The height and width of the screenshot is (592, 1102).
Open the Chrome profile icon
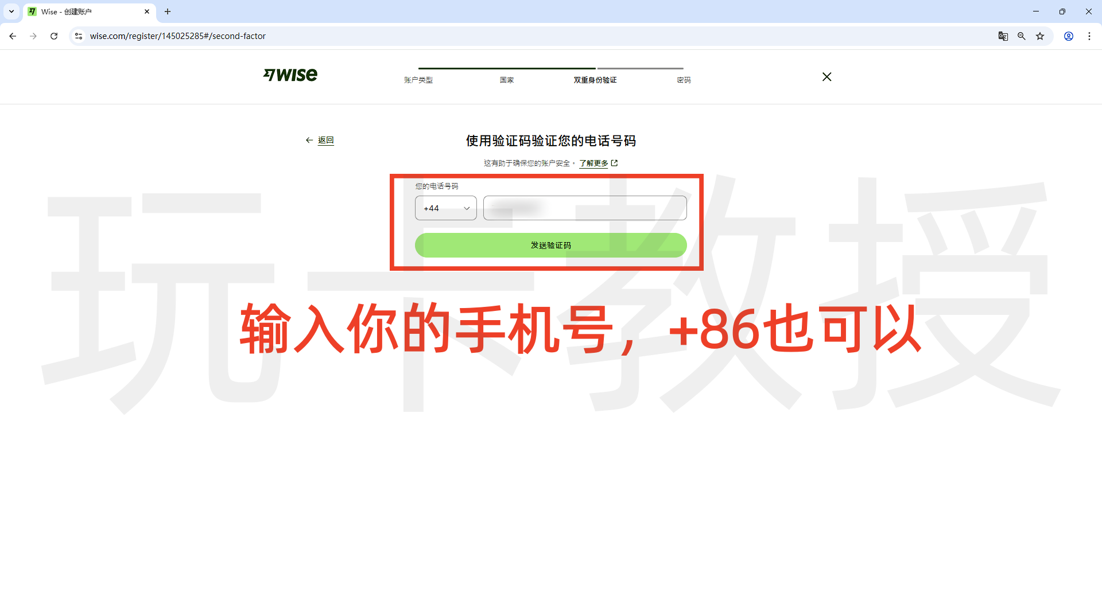click(1069, 36)
